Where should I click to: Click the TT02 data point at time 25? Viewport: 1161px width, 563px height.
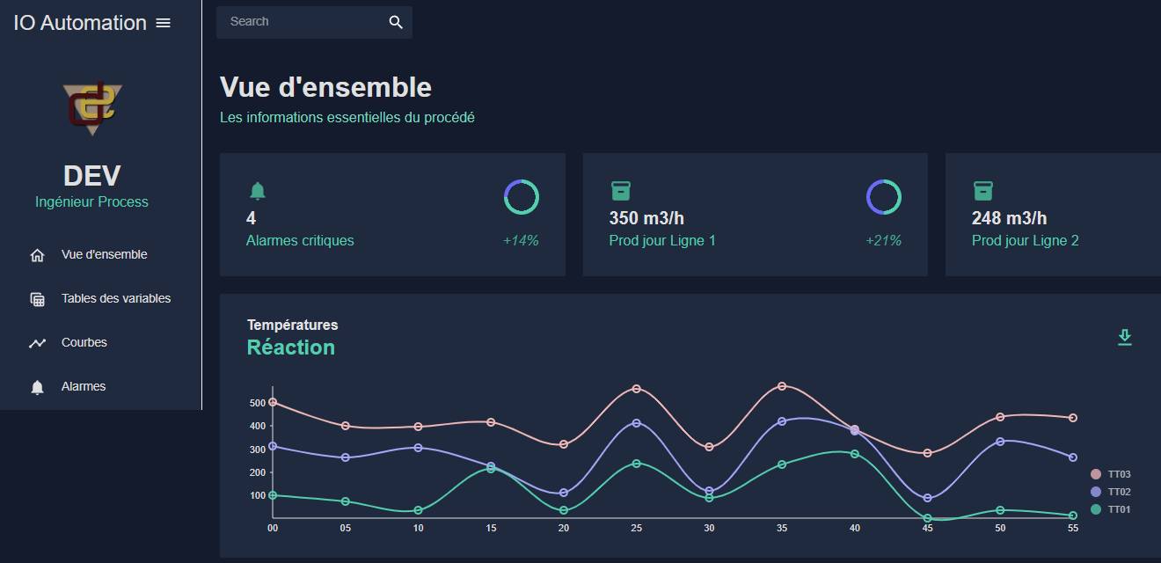tap(636, 423)
